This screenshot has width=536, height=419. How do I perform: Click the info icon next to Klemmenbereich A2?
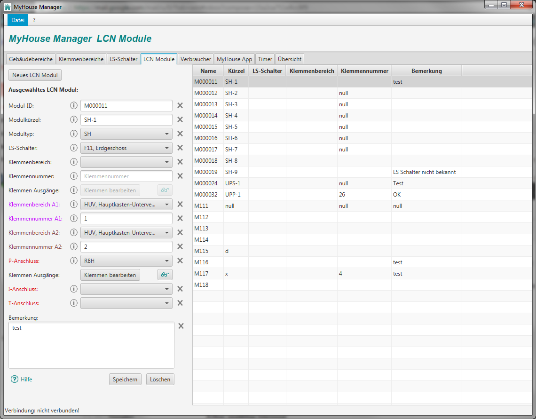coord(73,233)
